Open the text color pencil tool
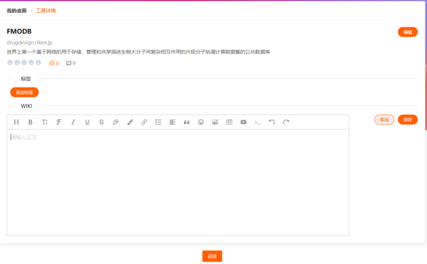 [116, 122]
